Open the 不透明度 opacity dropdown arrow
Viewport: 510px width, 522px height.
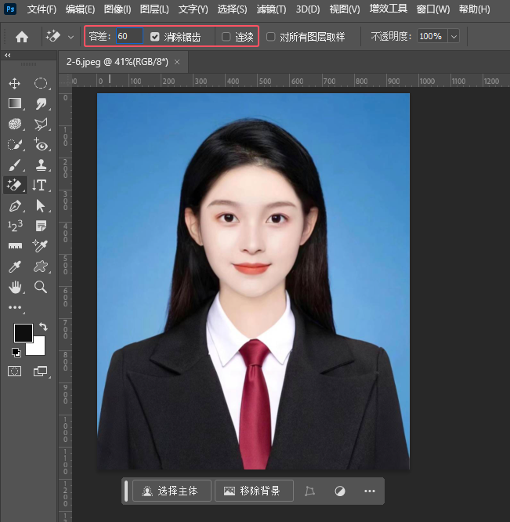[454, 36]
